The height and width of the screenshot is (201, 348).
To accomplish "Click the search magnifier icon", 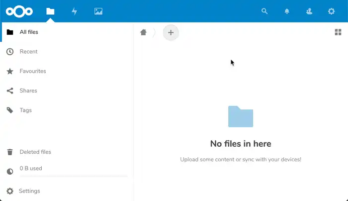I will pyautogui.click(x=264, y=11).
